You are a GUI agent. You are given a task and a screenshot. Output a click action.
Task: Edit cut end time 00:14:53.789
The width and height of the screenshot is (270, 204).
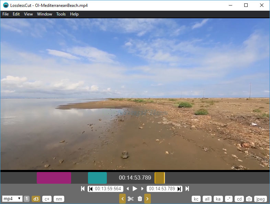[x=162, y=189]
